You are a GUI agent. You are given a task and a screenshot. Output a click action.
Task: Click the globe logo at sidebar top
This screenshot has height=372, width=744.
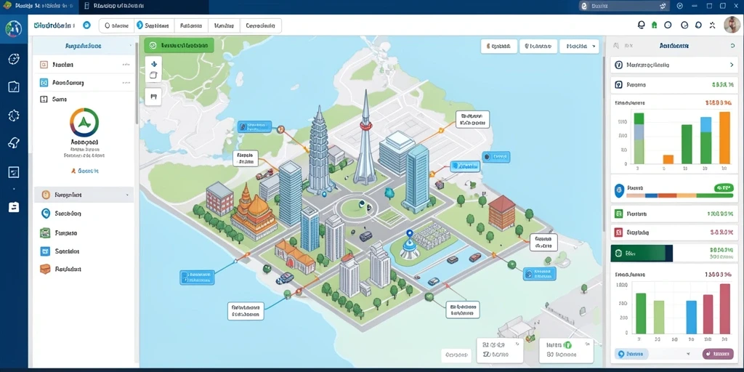(x=13, y=28)
